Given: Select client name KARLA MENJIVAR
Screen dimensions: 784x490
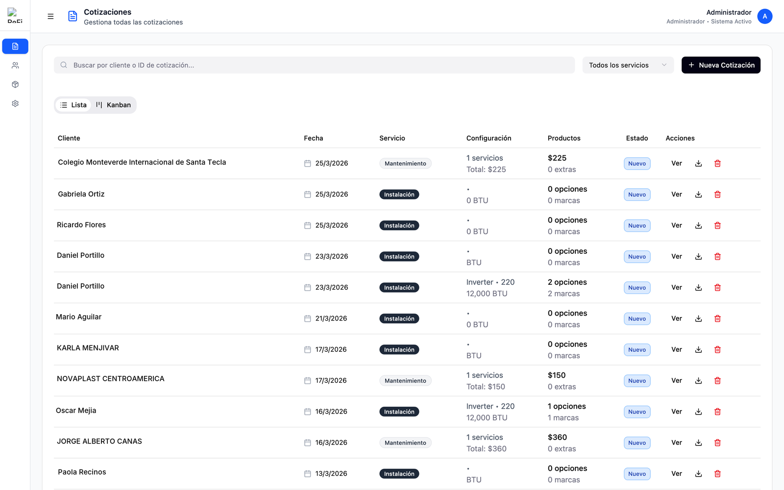Looking at the screenshot, I should click(x=88, y=348).
